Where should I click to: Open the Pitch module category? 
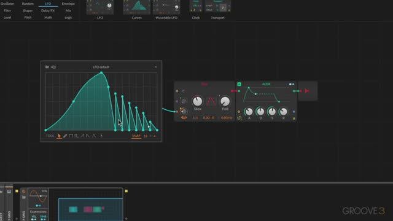[28, 18]
